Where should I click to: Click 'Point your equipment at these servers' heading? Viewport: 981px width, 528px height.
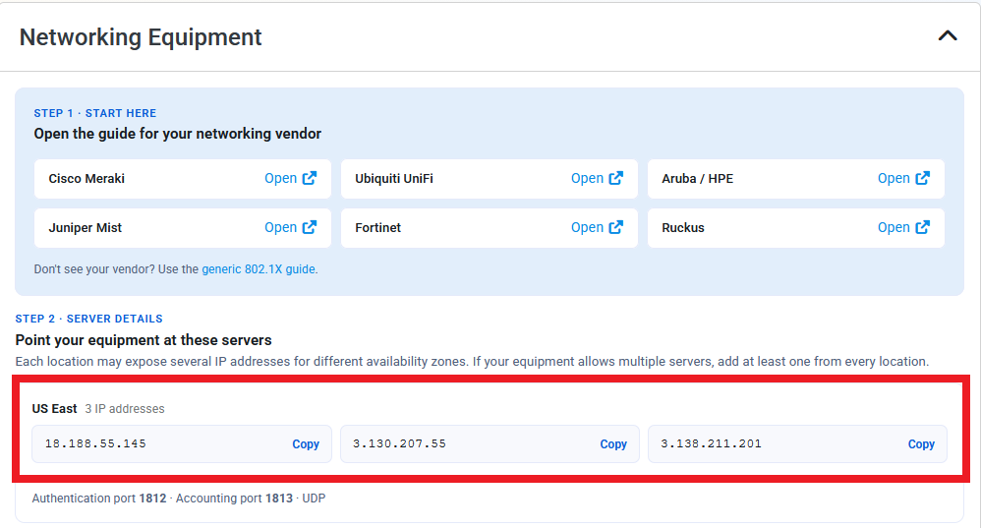click(x=144, y=340)
